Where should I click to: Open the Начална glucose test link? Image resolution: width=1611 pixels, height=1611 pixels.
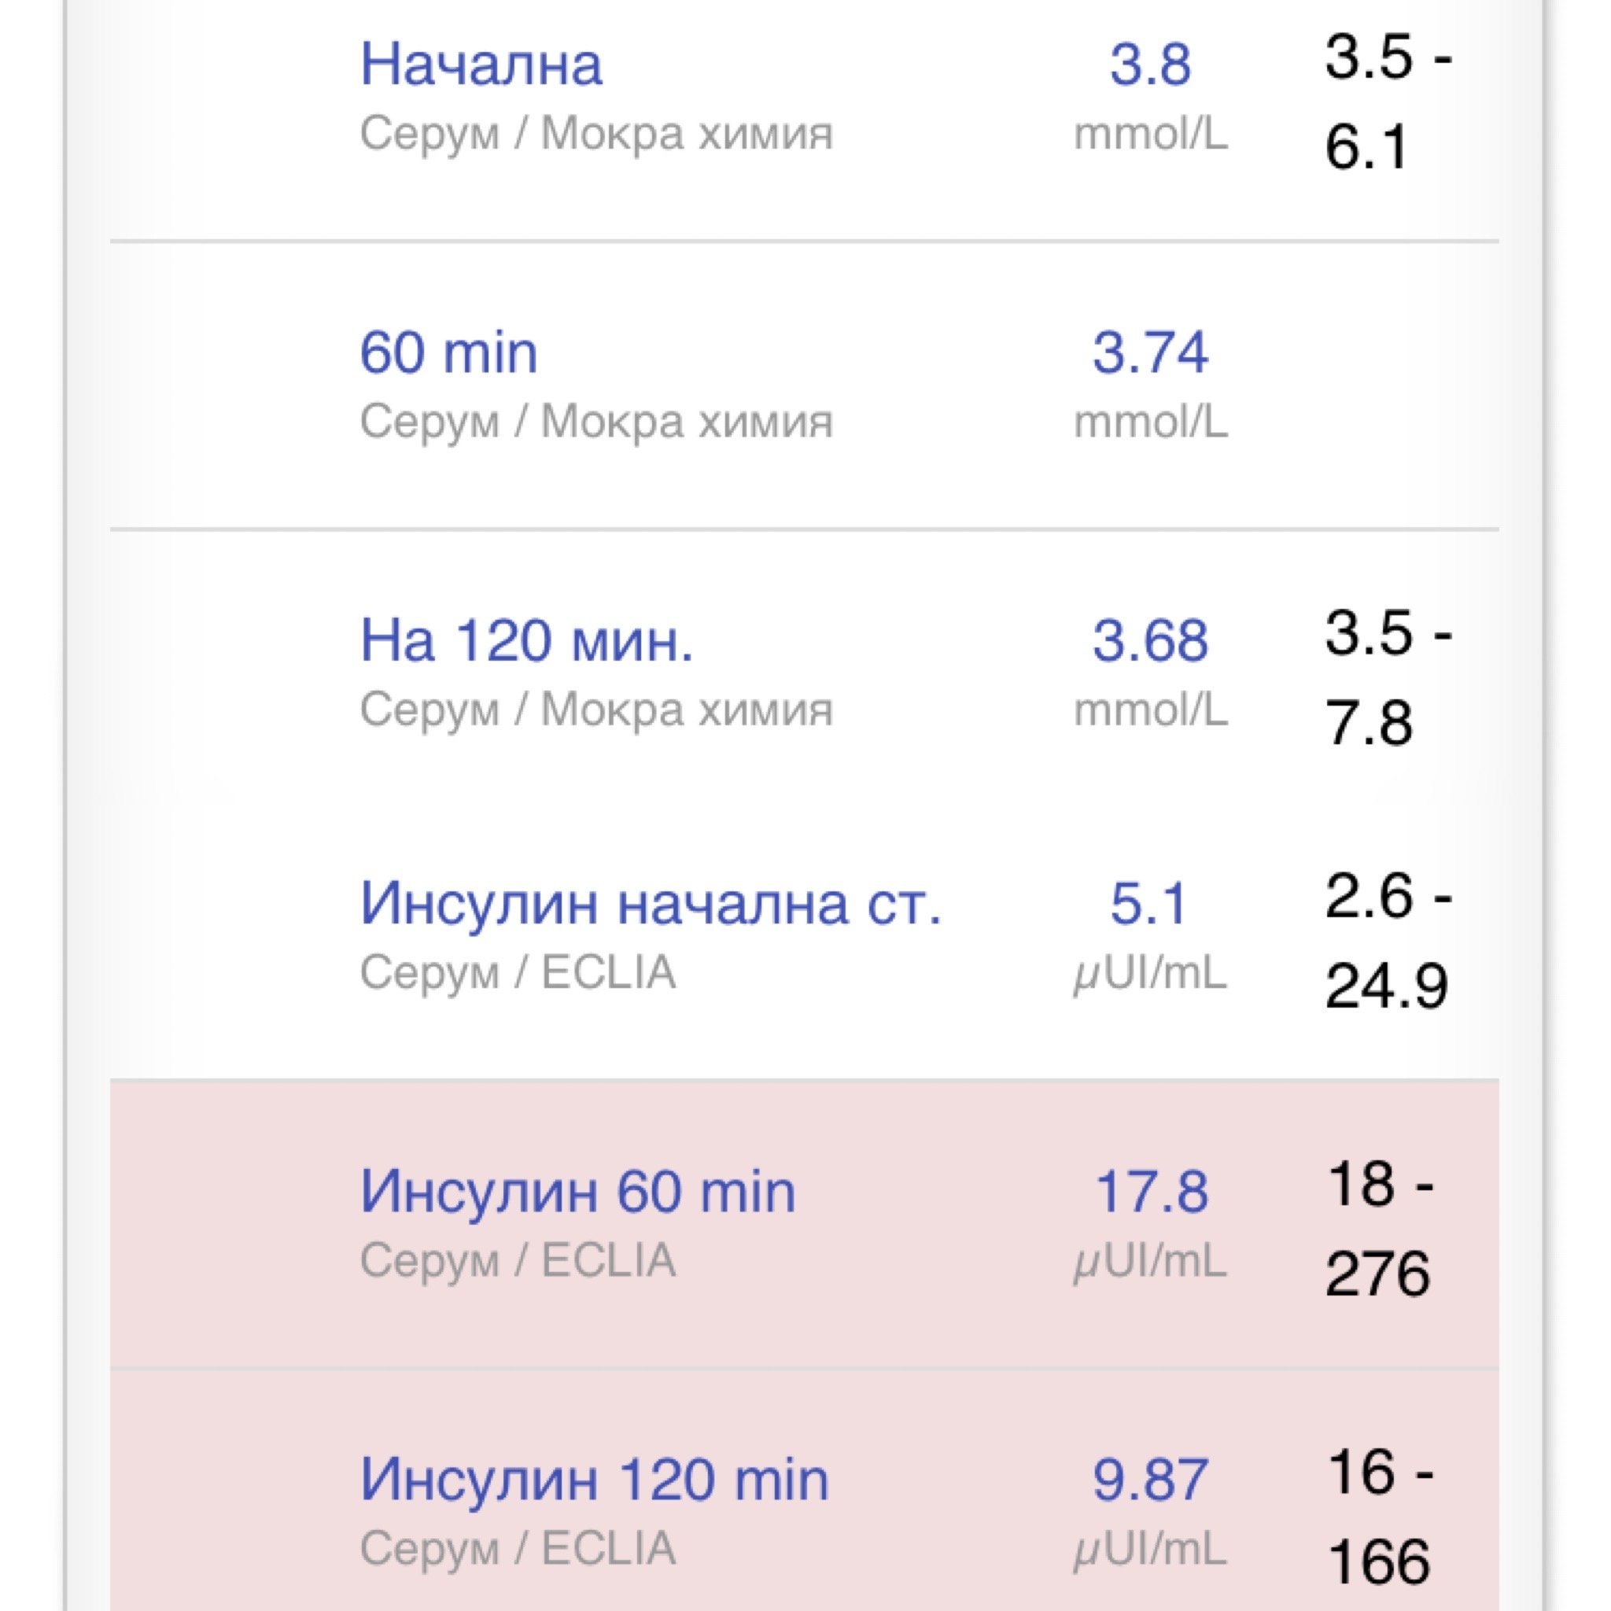481,65
